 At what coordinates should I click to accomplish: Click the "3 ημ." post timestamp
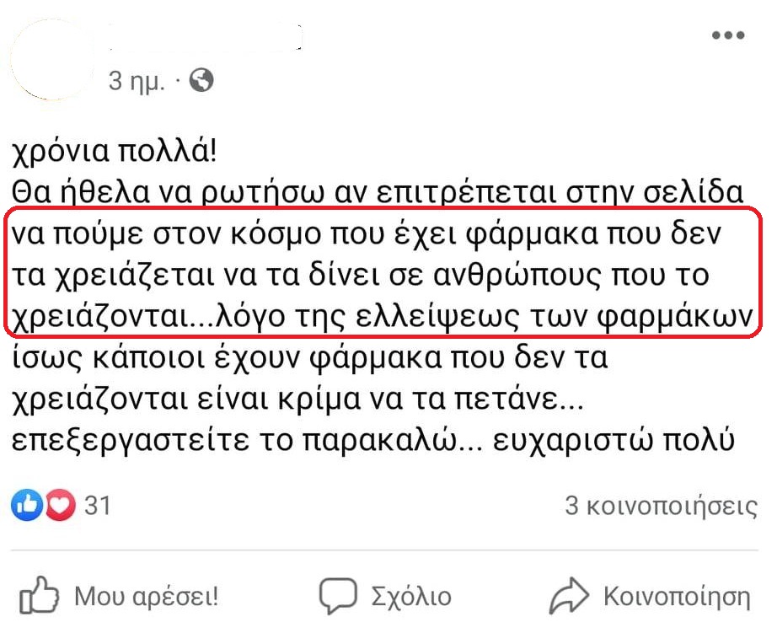point(136,81)
